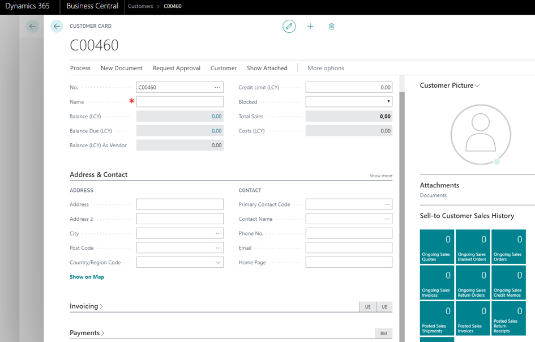Screen dimensions: 535x342
Task: Click Dynamics 365 in the top bar
Action: [27, 6]
